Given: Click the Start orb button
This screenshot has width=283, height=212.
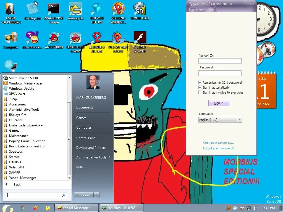Looking at the screenshot, I should [7, 208].
